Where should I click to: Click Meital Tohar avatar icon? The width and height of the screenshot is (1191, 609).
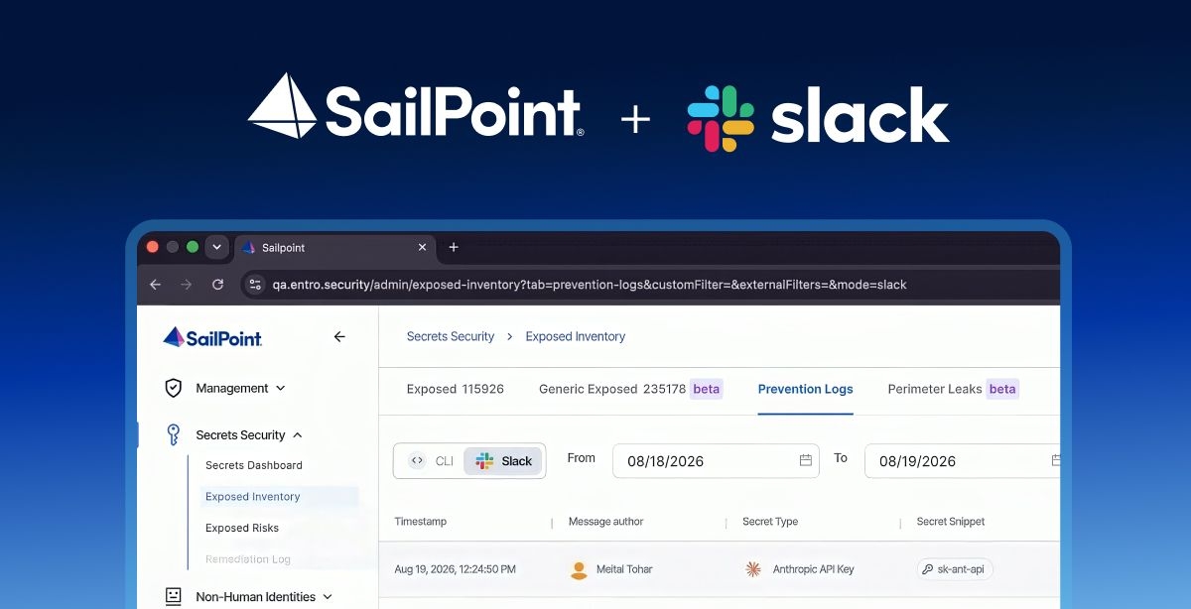point(579,569)
